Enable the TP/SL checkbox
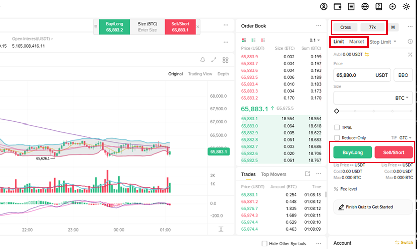This screenshot has width=417, height=249. pyautogui.click(x=337, y=127)
